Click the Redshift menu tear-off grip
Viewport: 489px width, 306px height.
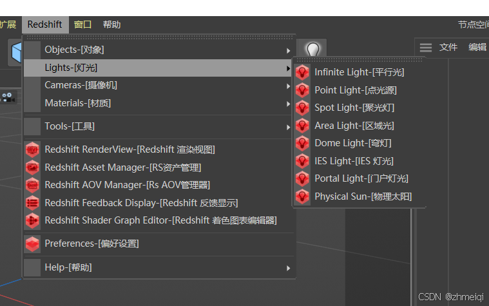point(158,37)
